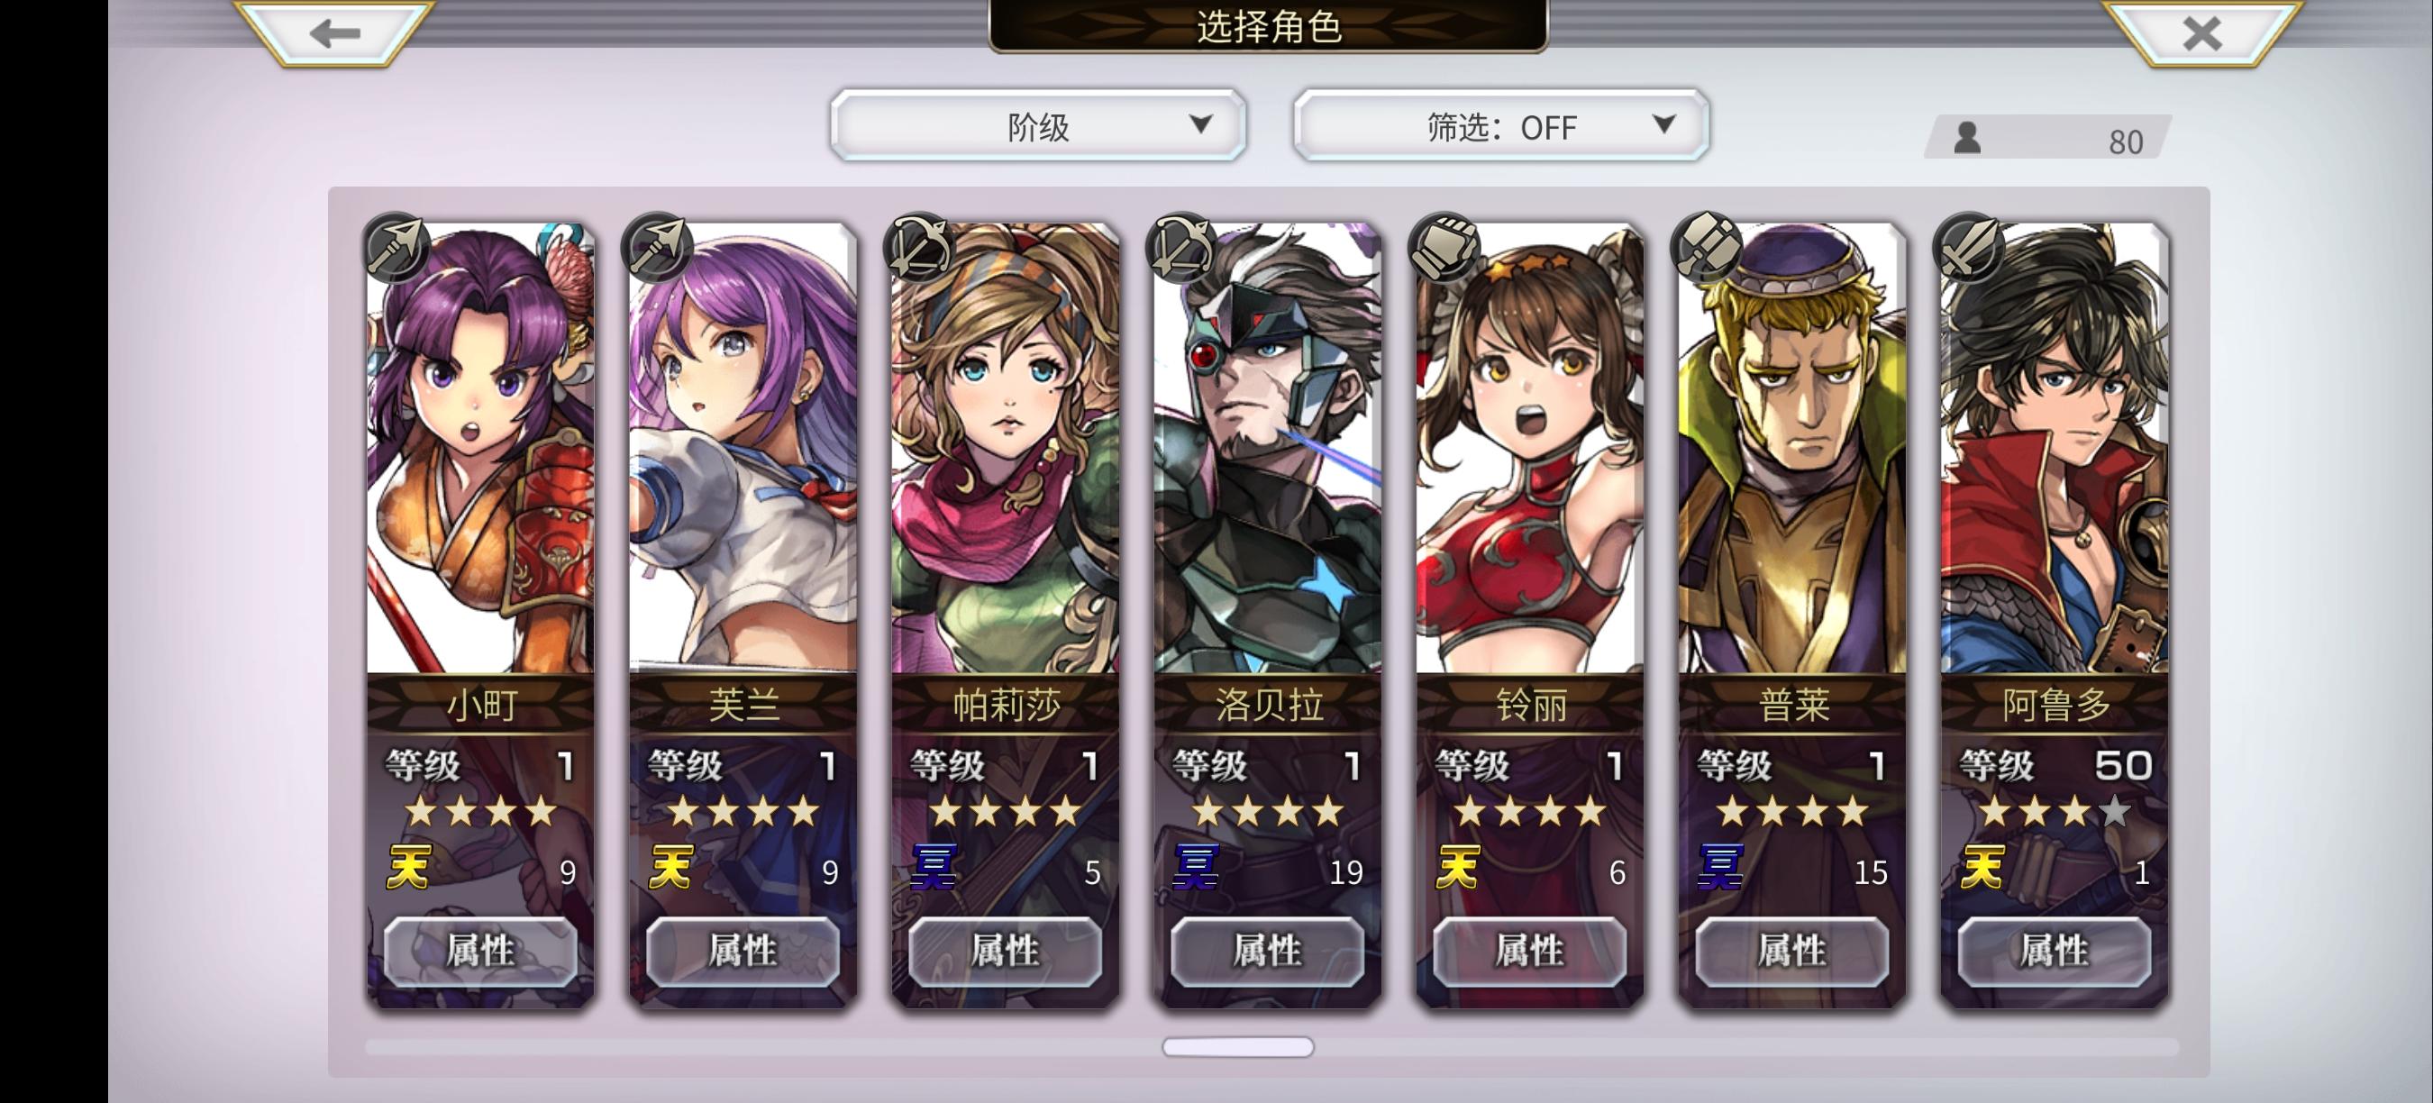The width and height of the screenshot is (2433, 1103).
Task: Open 属性 details for 小町
Action: 479,951
